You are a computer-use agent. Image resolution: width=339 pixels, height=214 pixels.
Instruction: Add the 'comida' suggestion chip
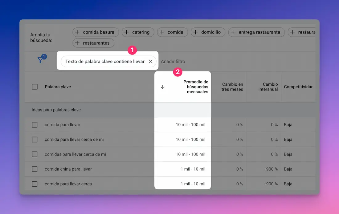(172, 32)
